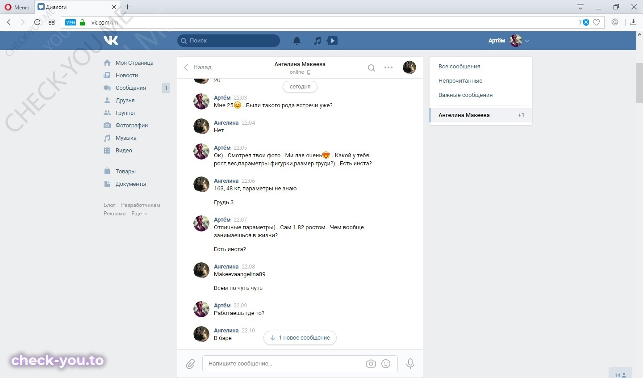Open a new tab with the plus button
The image size is (643, 378).
pyautogui.click(x=128, y=7)
